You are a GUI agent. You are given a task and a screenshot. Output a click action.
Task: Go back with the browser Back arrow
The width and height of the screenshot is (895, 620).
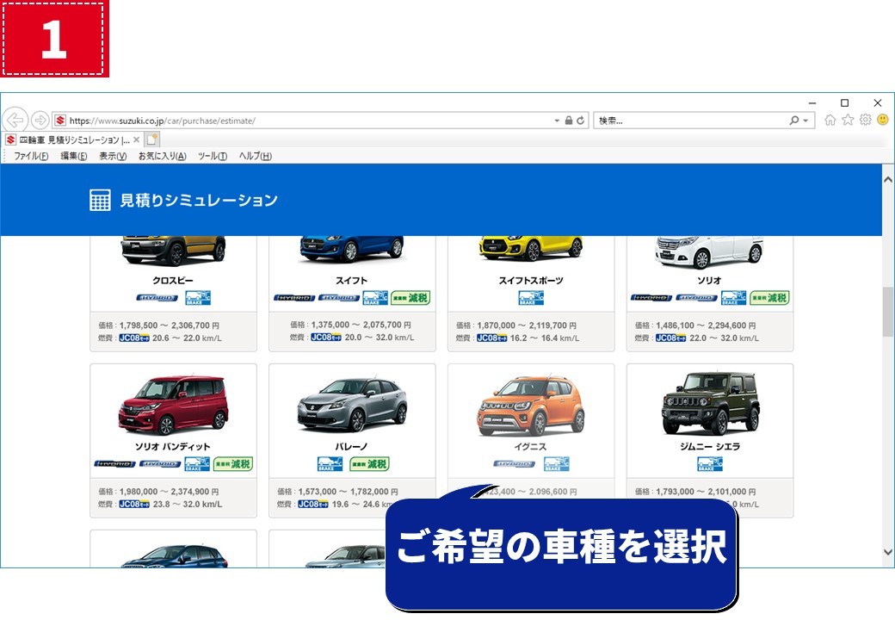click(x=15, y=121)
